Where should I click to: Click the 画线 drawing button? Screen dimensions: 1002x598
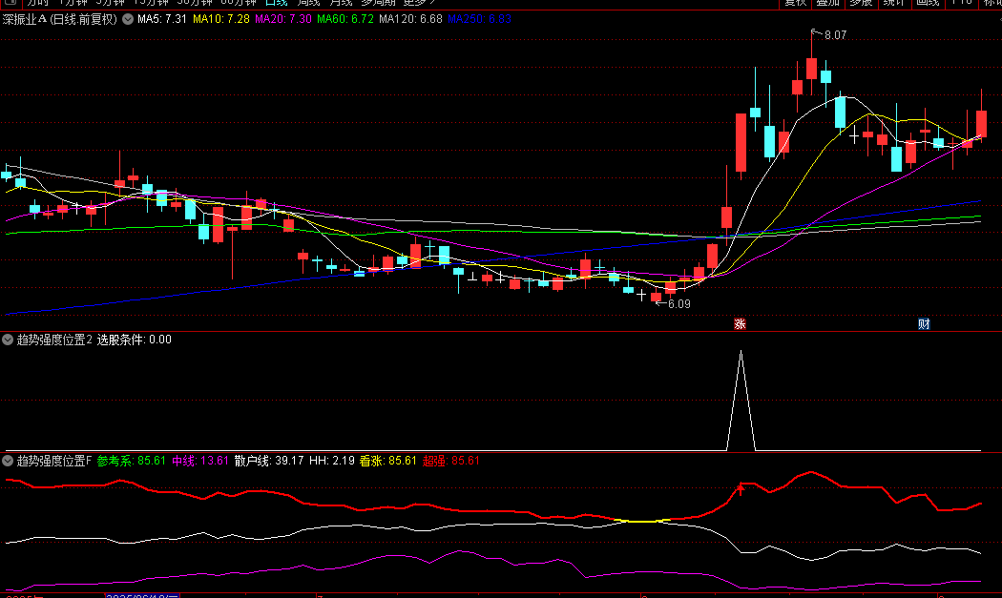(928, 3)
